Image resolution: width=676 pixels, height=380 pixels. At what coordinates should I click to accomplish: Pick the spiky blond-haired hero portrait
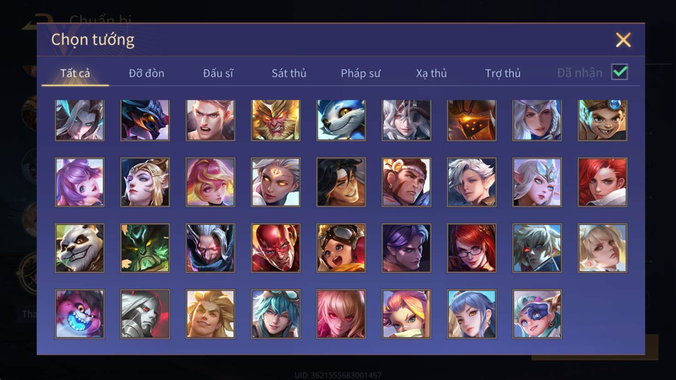210,314
